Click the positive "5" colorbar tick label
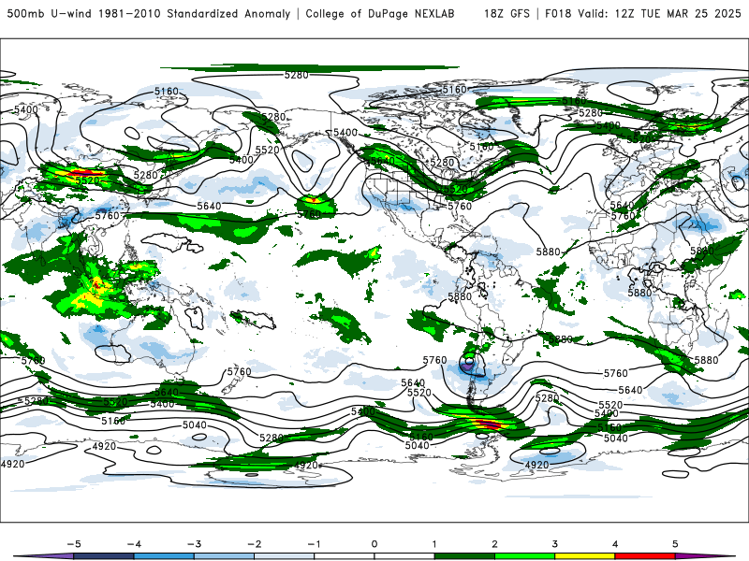 click(675, 544)
